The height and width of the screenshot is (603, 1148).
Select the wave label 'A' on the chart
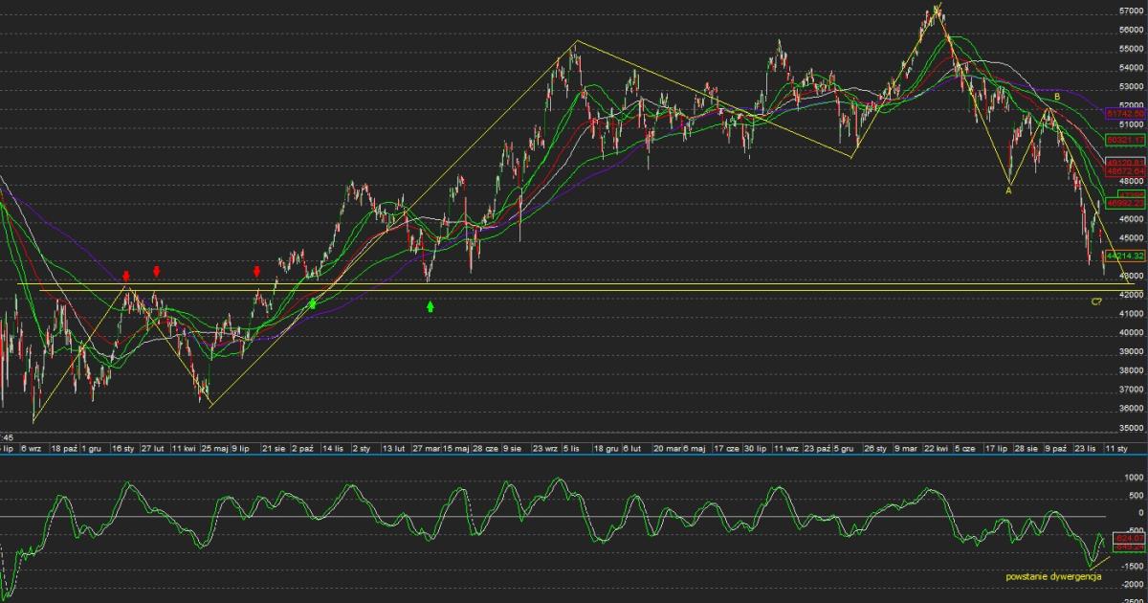click(x=1008, y=191)
